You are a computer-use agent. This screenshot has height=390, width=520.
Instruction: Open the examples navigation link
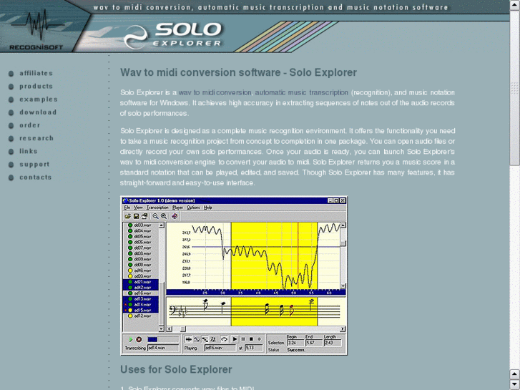pos(38,99)
